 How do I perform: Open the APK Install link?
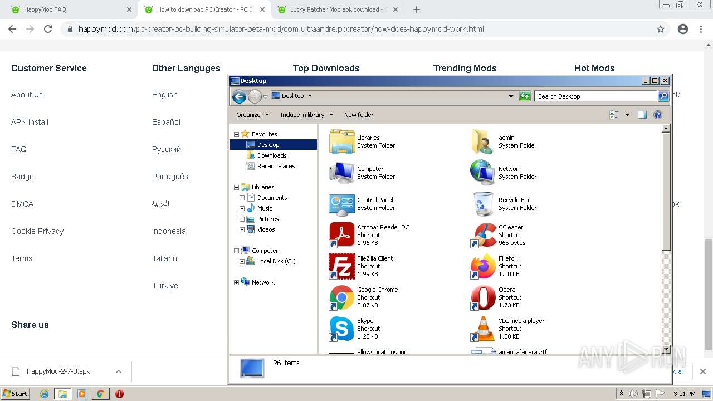(30, 122)
